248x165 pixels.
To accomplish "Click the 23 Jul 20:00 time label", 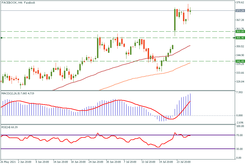I will click(x=184, y=162).
